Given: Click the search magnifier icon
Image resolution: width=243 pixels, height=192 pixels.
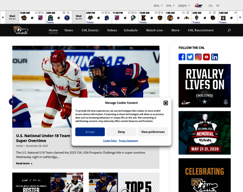Looking at the screenshot, I should pyautogui.click(x=229, y=30).
